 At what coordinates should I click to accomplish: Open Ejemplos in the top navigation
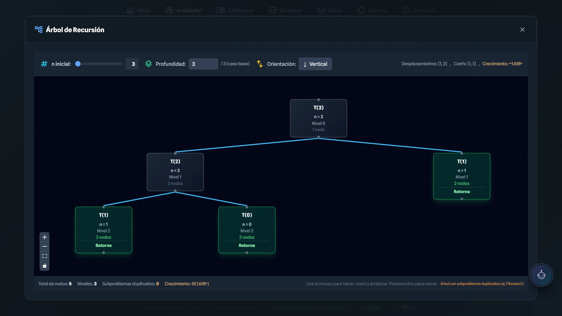coord(285,11)
